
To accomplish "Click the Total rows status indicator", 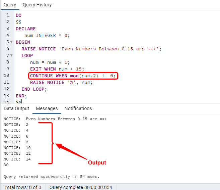I will point(23,187).
